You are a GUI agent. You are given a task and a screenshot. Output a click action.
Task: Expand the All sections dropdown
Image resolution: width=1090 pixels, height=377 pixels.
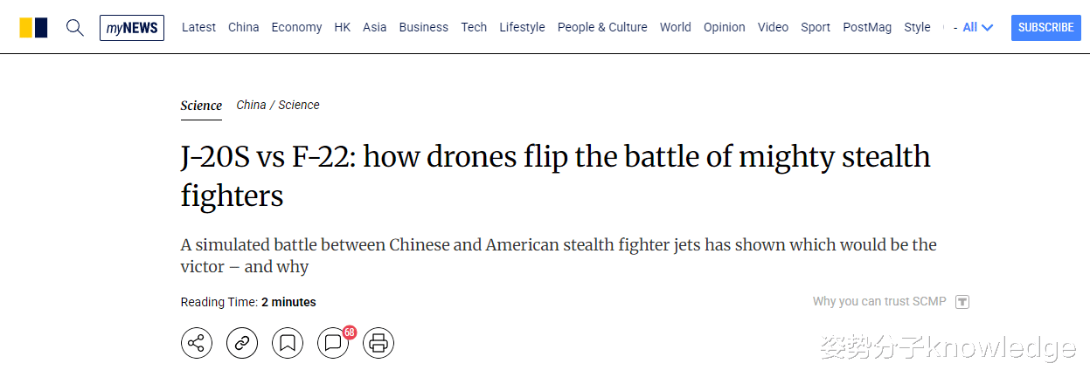click(x=977, y=27)
